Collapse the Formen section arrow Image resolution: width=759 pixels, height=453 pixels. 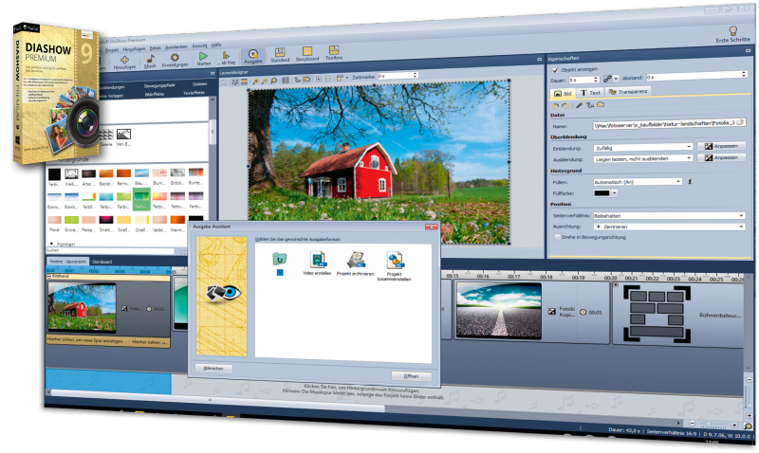51,244
